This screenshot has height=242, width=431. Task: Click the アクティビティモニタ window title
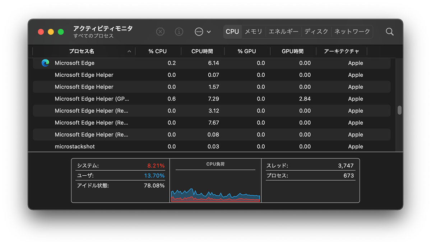pos(103,28)
